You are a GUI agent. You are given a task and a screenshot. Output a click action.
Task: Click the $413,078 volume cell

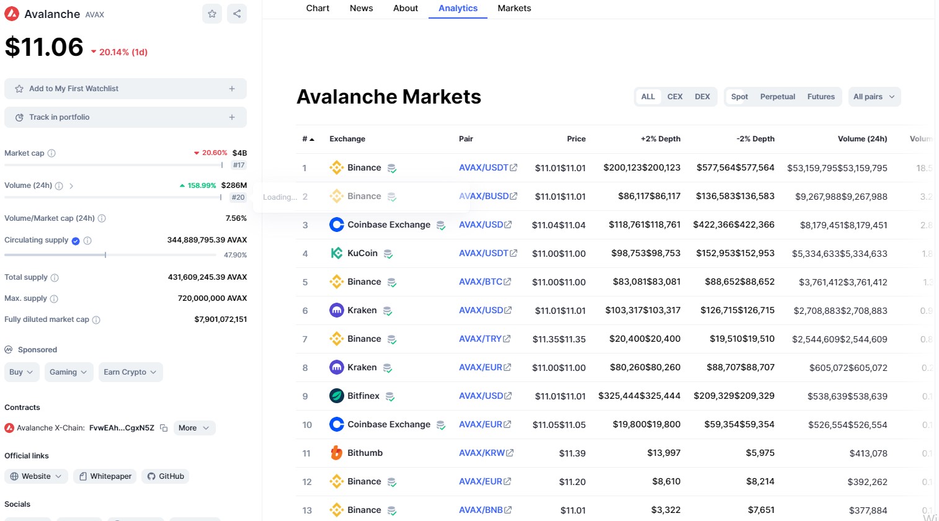tap(868, 453)
